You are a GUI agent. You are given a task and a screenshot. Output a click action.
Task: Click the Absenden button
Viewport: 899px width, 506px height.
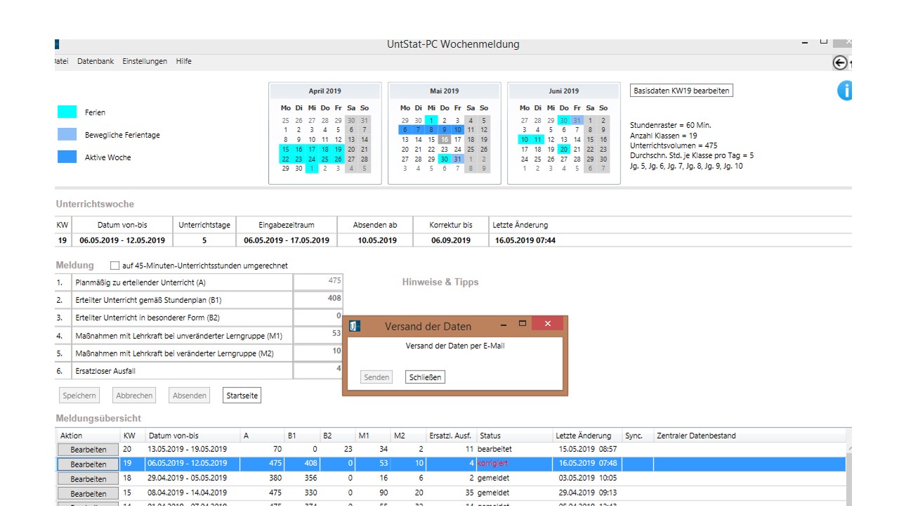click(x=190, y=396)
